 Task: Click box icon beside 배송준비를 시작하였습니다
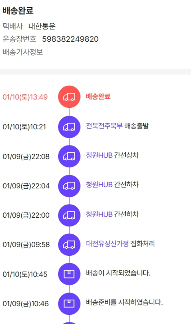coord(69,303)
